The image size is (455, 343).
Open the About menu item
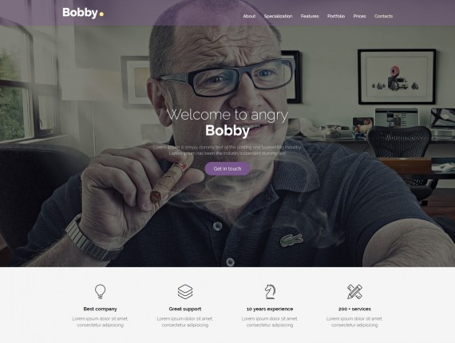click(x=249, y=16)
